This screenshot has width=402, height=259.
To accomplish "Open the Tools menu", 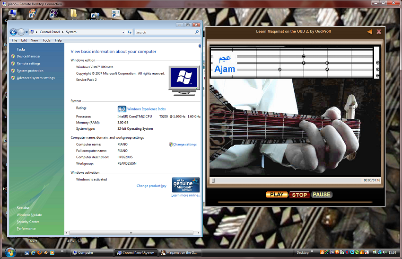I will 46,40.
